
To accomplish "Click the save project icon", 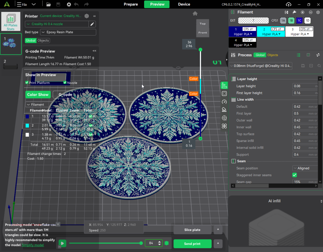I will point(58,4).
